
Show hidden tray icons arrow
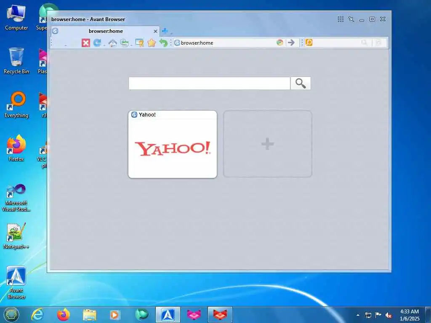click(358, 315)
